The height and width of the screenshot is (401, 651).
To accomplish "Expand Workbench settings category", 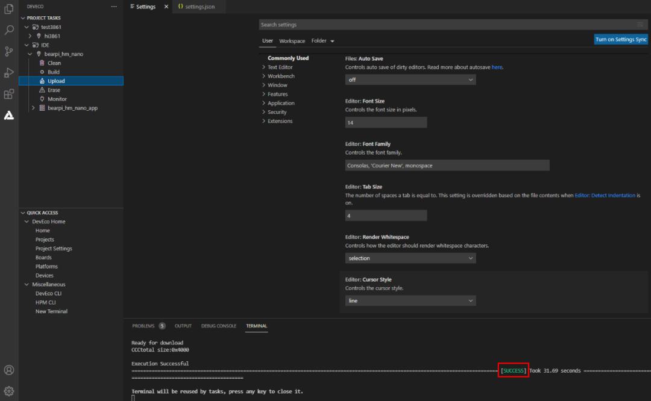I will tap(263, 76).
